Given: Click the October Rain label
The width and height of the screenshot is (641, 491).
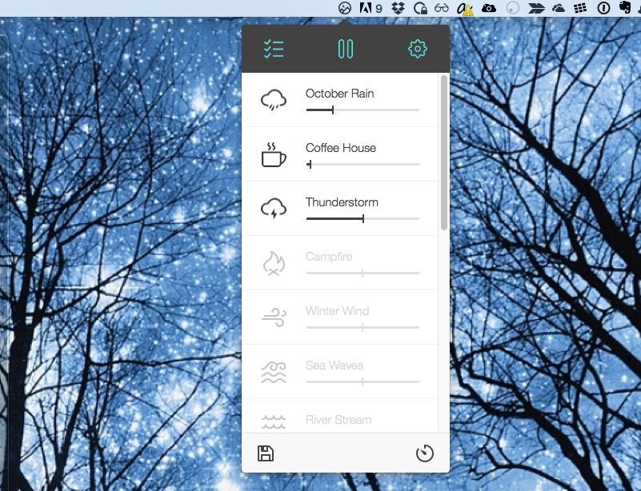Looking at the screenshot, I should click(x=340, y=94).
